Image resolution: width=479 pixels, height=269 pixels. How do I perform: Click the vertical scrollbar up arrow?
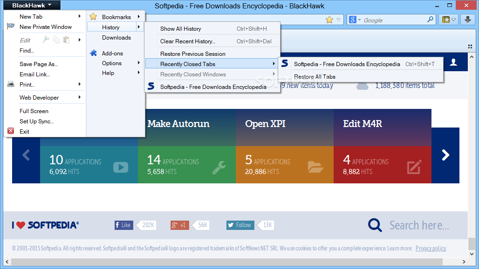pyautogui.click(x=472, y=57)
